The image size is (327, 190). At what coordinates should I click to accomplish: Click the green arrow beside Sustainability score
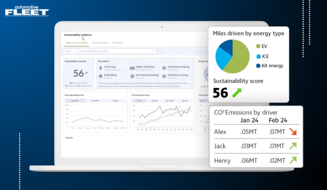click(237, 93)
